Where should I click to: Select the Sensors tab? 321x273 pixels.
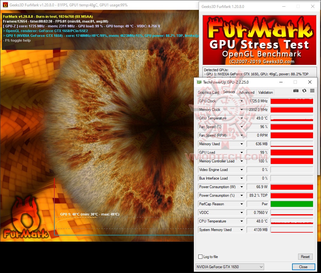(229, 92)
